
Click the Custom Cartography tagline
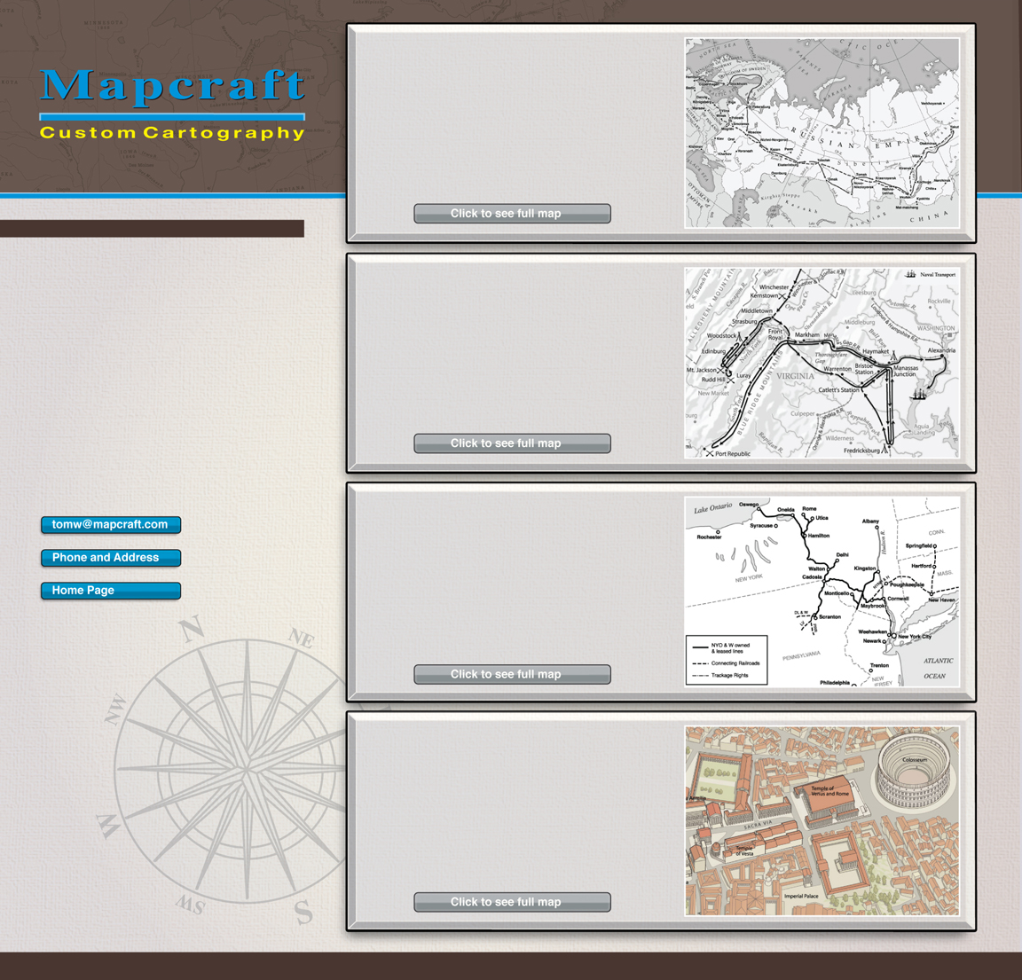tap(172, 133)
